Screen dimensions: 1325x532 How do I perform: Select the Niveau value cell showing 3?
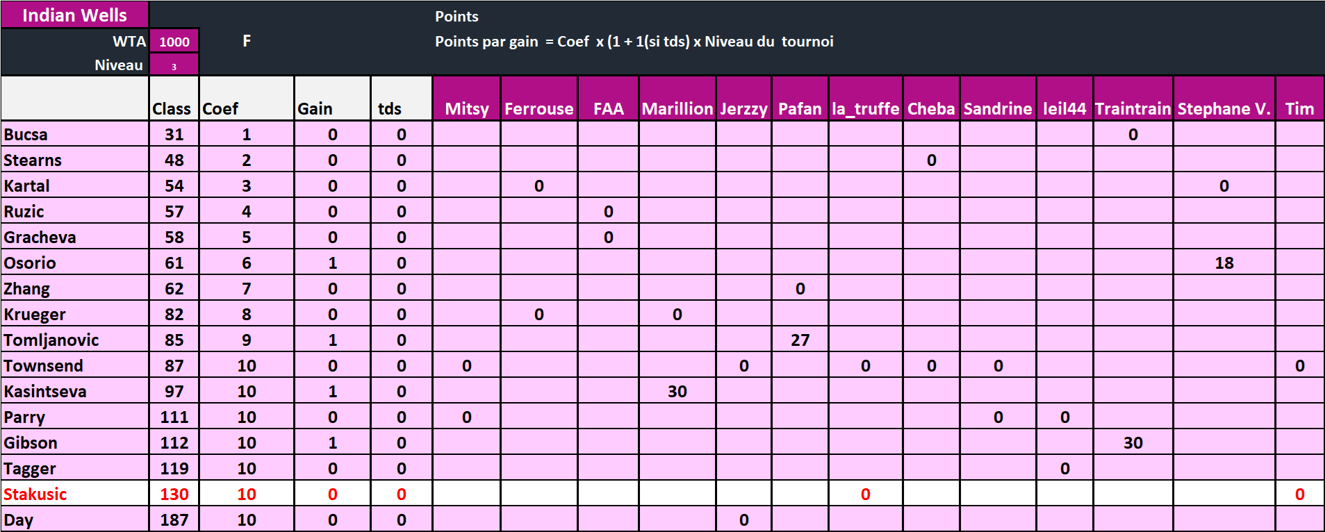click(174, 65)
